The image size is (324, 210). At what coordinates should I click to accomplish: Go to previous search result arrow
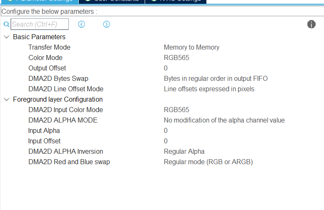pos(81,24)
